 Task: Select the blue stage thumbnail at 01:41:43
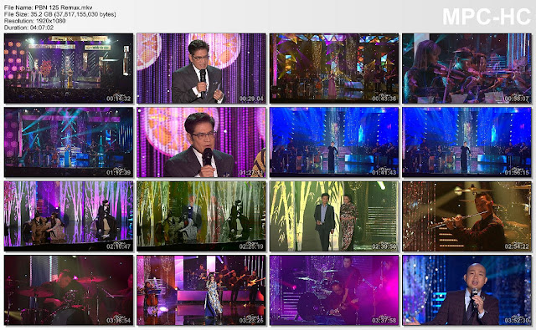(x=334, y=142)
